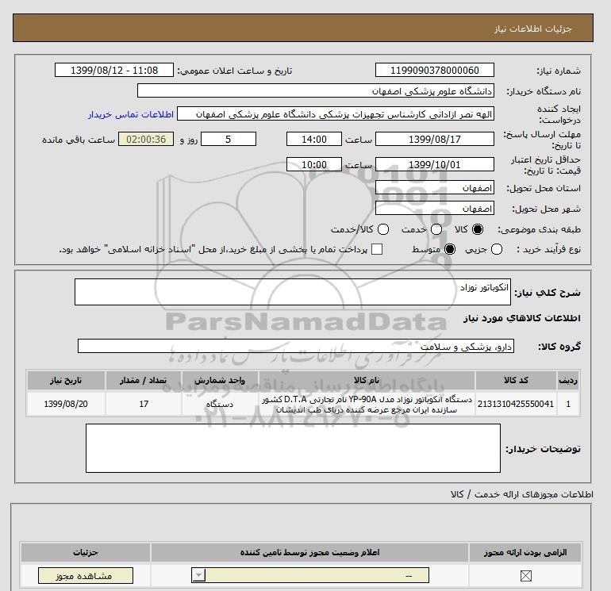Click the page title جزئیات اطلاعات نیاز
This screenshot has width=611, height=591.
coord(532,29)
